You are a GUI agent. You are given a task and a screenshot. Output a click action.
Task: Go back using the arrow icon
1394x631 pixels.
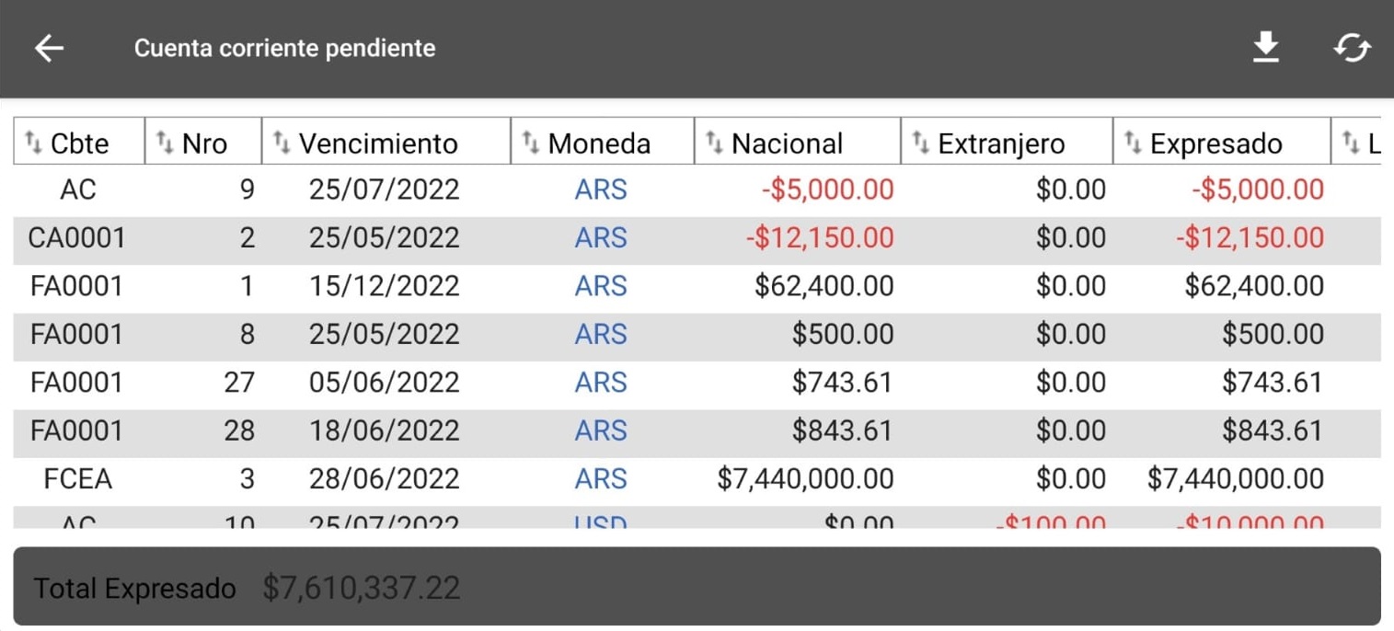[50, 48]
